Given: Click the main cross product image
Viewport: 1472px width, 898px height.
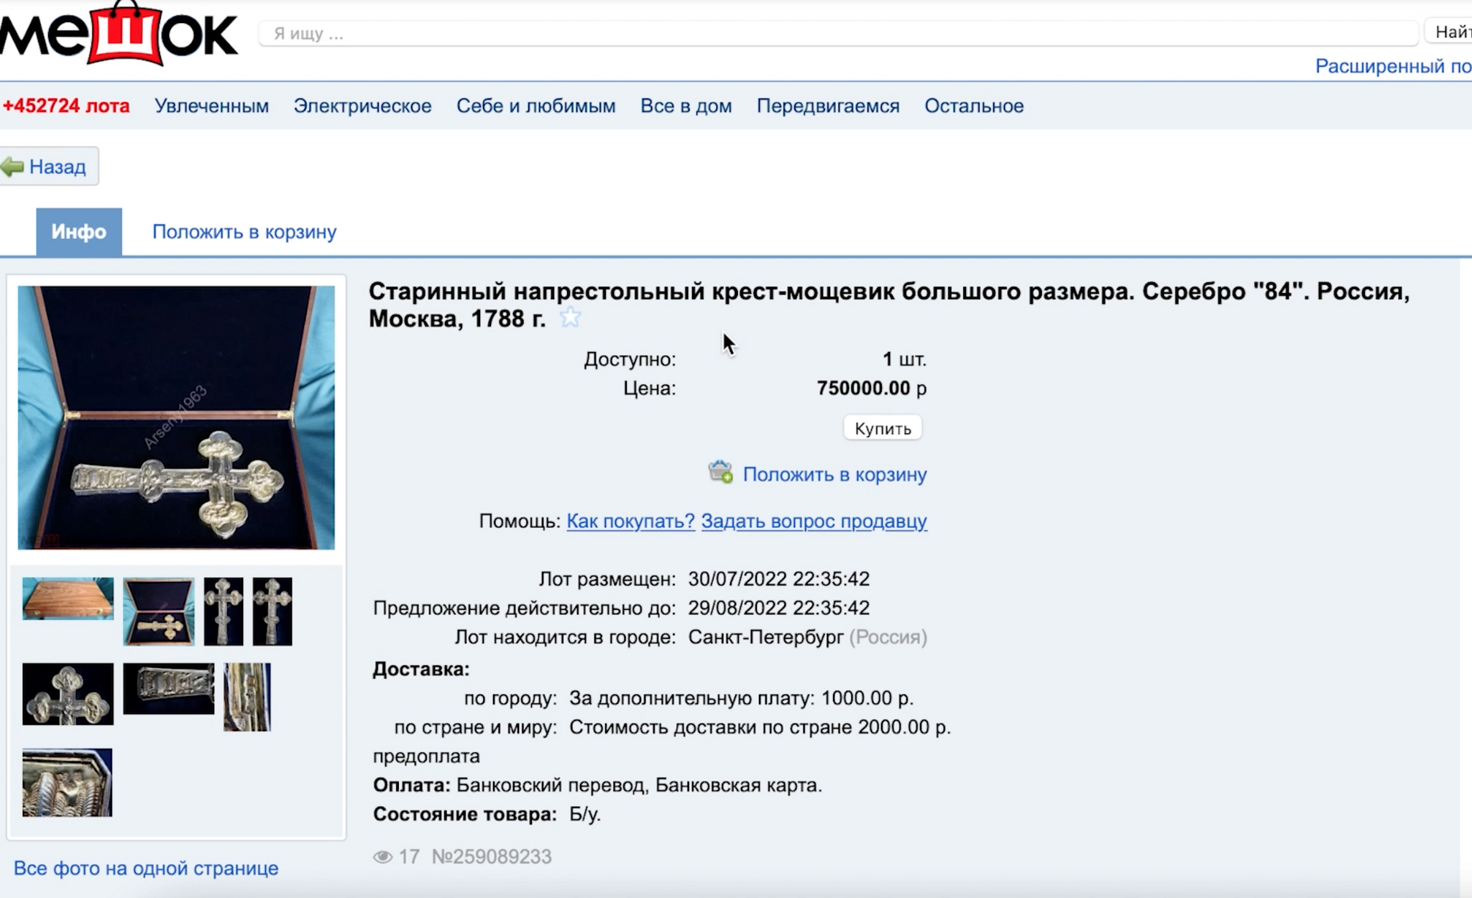Looking at the screenshot, I should click(176, 417).
